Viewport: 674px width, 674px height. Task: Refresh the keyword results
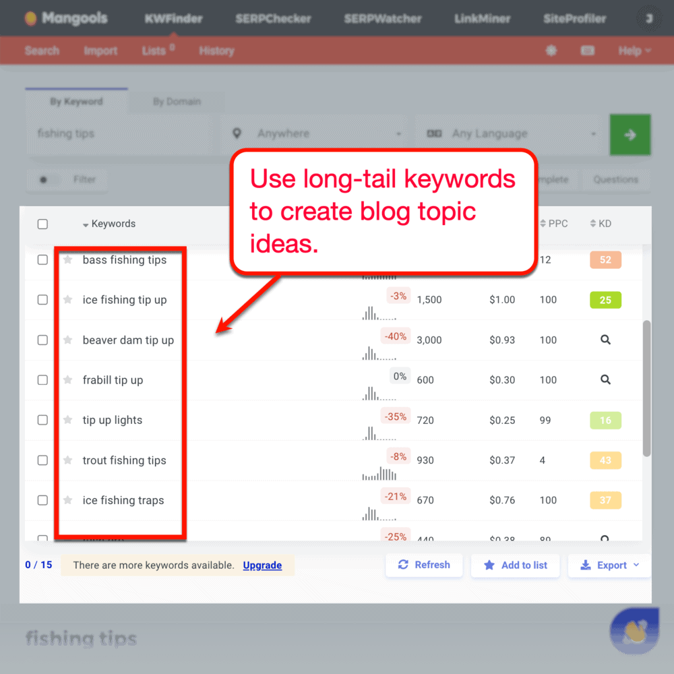[x=424, y=565]
